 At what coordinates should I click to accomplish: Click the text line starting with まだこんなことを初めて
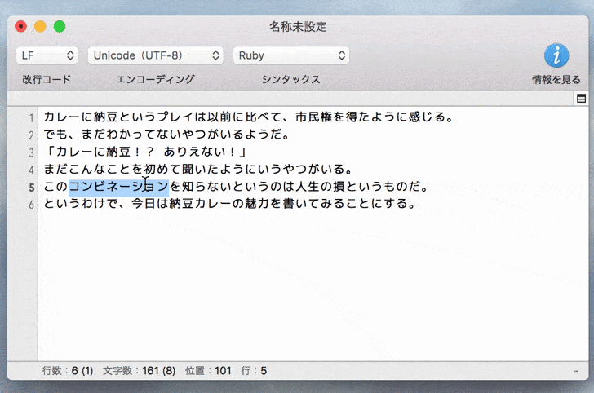198,170
